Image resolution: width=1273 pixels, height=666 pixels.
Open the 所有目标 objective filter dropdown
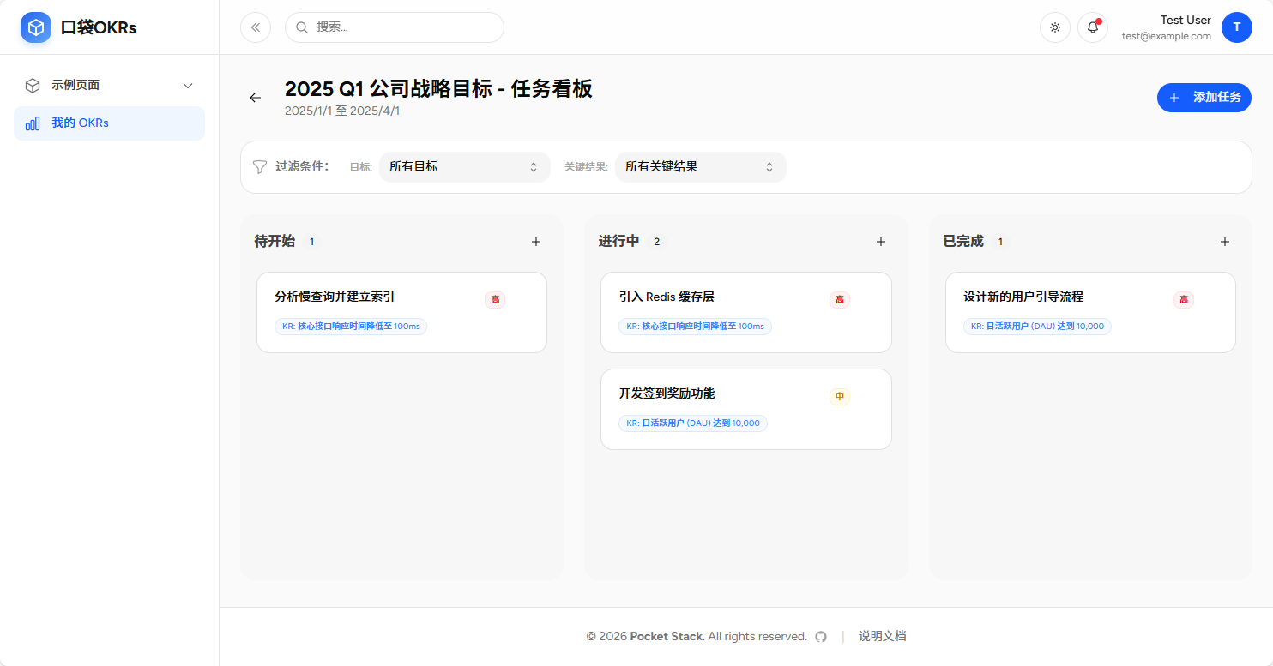click(464, 167)
